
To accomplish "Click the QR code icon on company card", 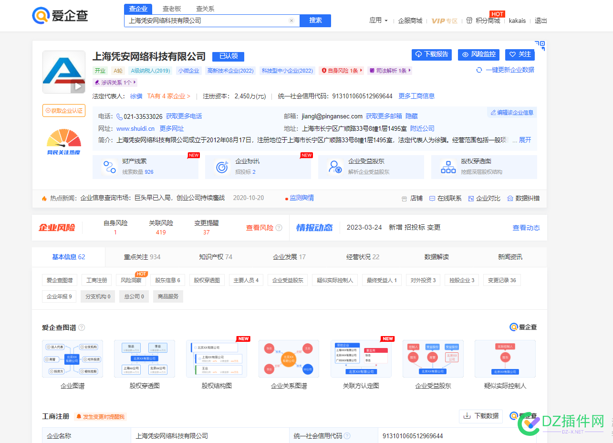I will click(x=540, y=46).
